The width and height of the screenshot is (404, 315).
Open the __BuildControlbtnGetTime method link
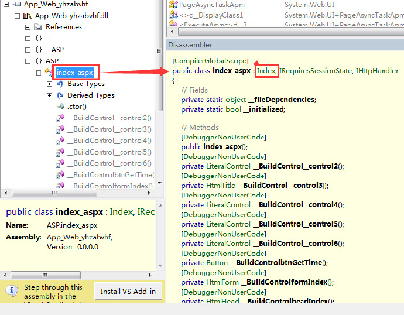point(276,263)
